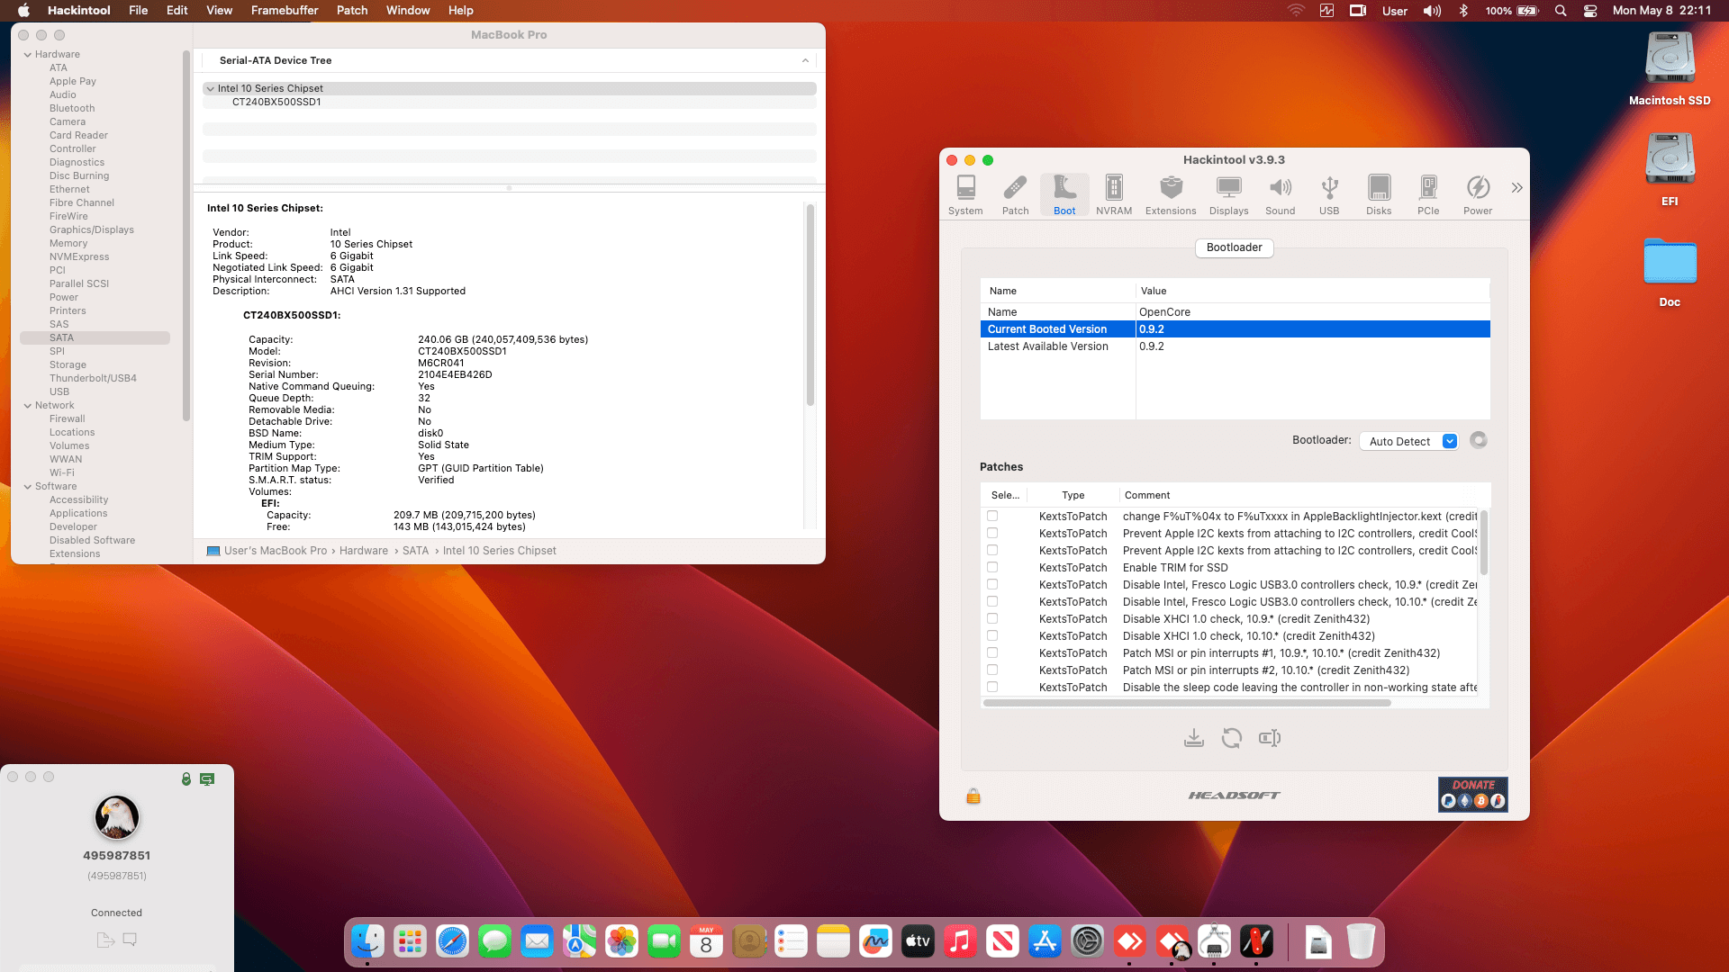Open the PCIe icon in Hackintool
This screenshot has height=972, width=1729.
(1428, 194)
